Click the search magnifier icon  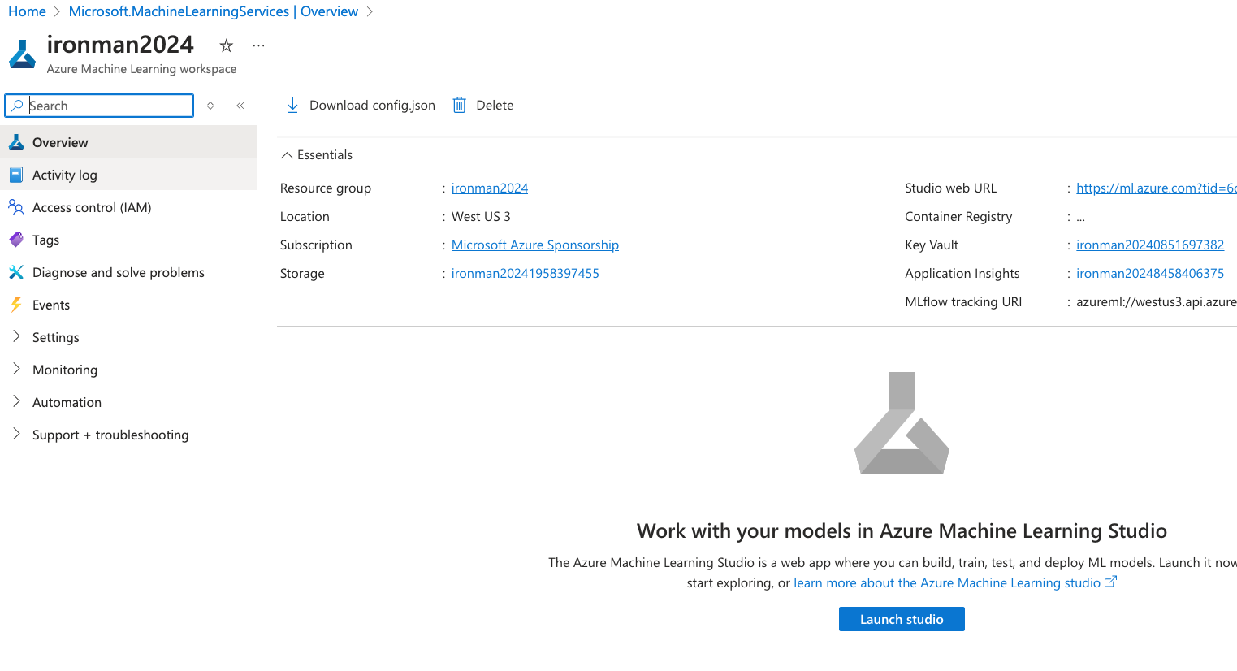(17, 106)
